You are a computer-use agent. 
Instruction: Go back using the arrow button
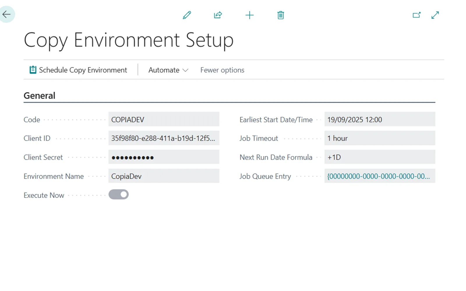[x=6, y=14]
